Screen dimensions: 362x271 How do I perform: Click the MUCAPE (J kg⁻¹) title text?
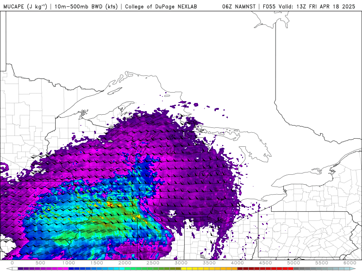25,6
